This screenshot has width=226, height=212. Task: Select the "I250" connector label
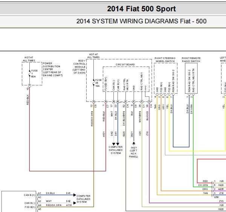[x=216, y=197]
